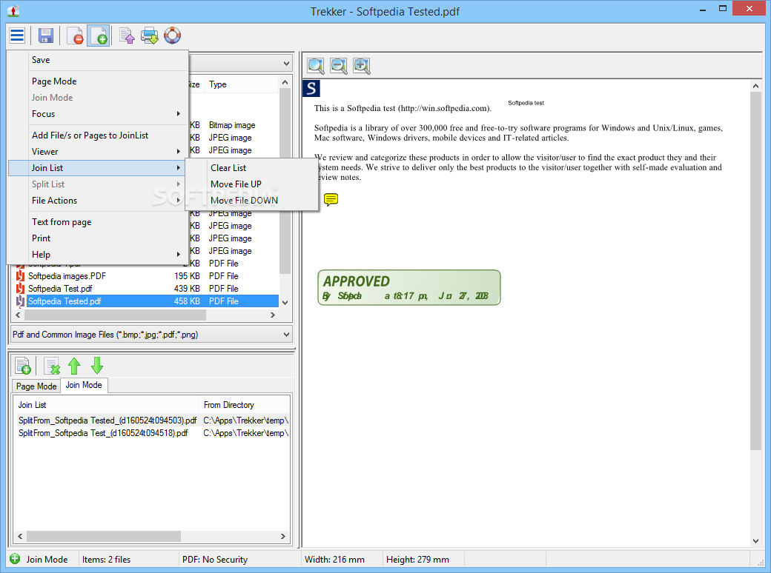Click the lifebuoy help icon
This screenshot has width=771, height=573.
(x=173, y=36)
